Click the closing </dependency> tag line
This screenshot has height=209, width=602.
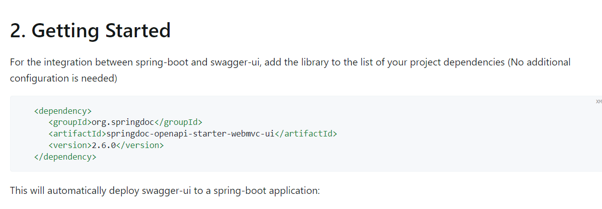click(x=65, y=157)
